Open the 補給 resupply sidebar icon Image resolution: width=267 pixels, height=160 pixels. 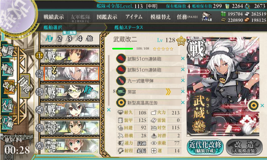pos(7,69)
